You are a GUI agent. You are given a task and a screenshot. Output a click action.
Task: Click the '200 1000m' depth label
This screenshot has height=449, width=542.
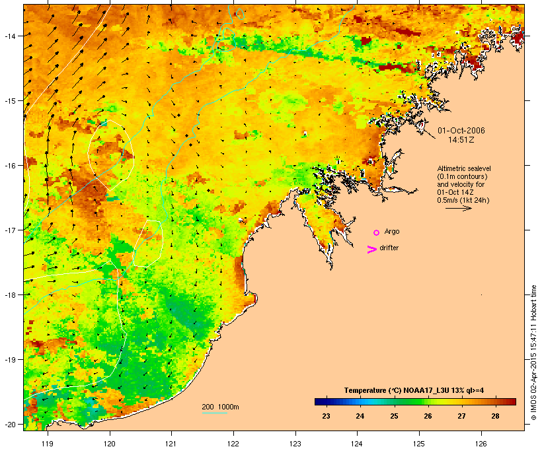click(x=220, y=407)
